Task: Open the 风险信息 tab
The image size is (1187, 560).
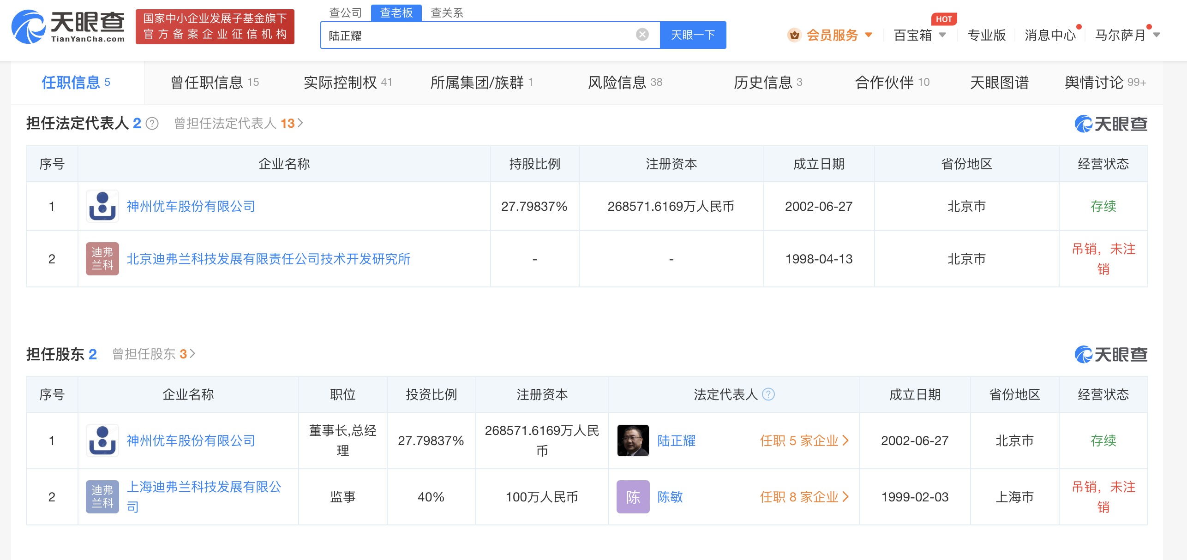Action: pyautogui.click(x=625, y=83)
